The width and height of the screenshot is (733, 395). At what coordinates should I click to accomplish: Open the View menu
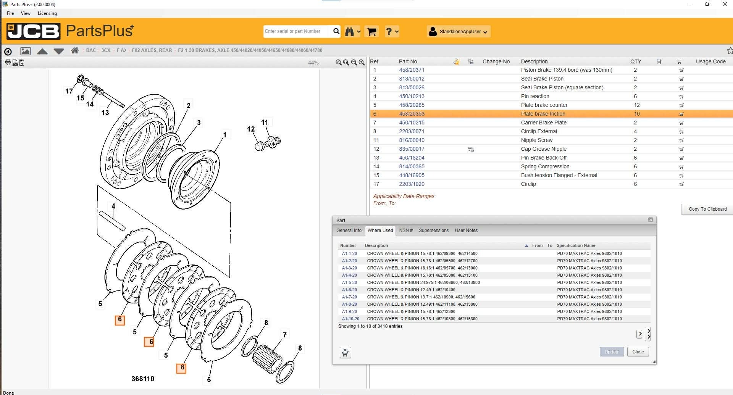(x=26, y=13)
